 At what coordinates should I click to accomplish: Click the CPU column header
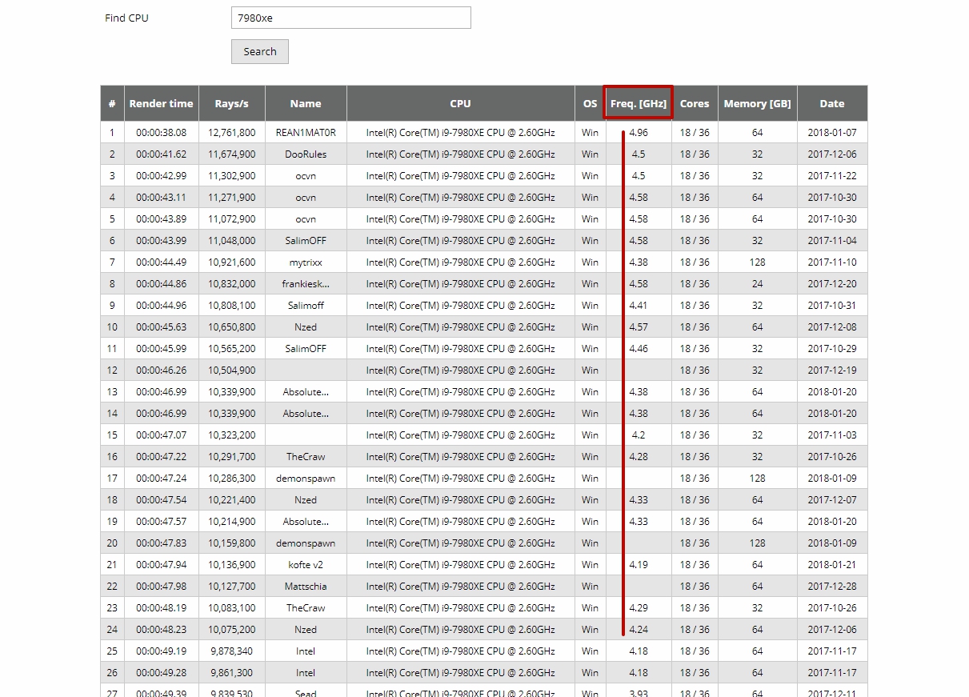460,103
